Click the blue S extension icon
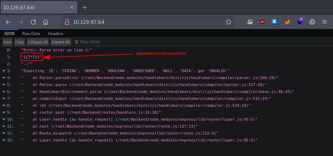Viewport: 333px width, 156px height. (x=274, y=22)
